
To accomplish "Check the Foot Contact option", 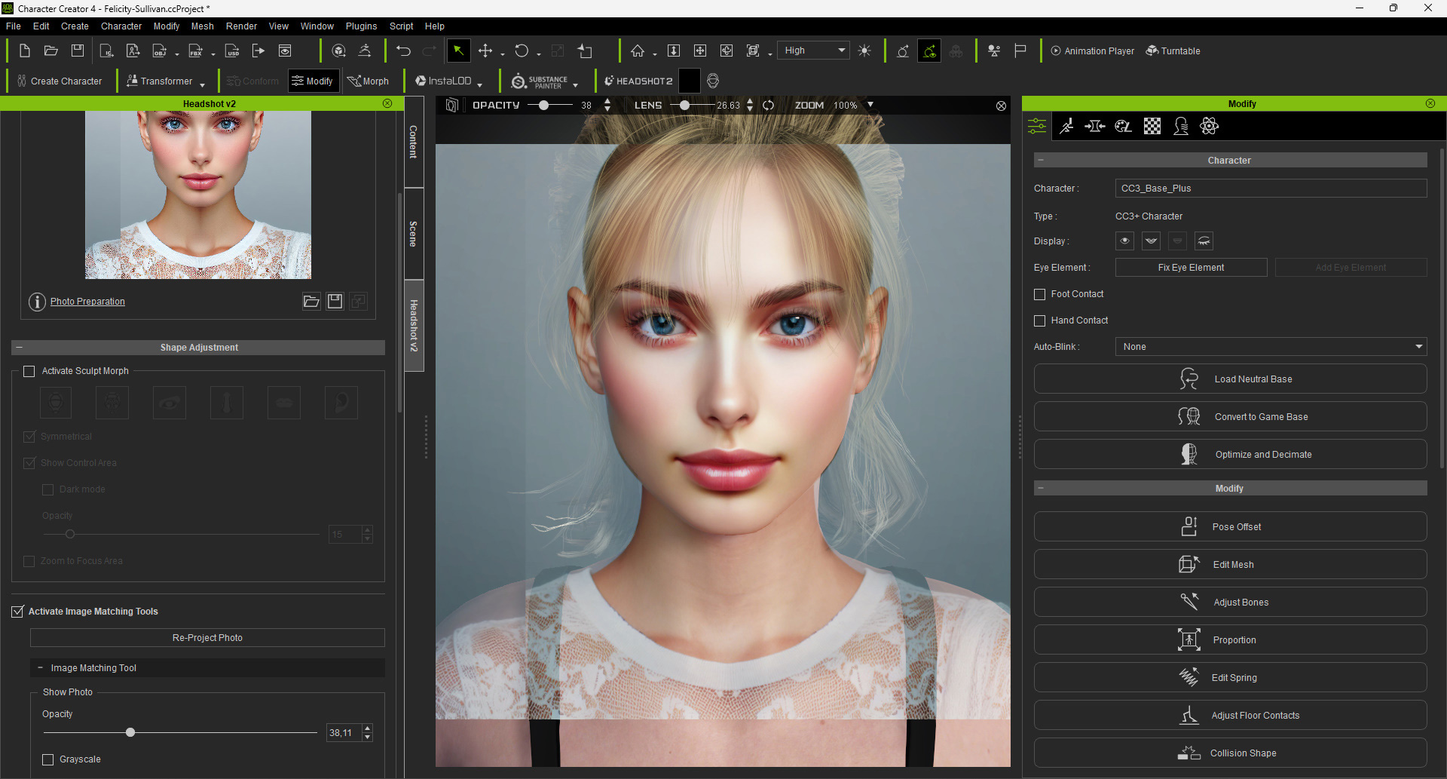I will 1040,294.
